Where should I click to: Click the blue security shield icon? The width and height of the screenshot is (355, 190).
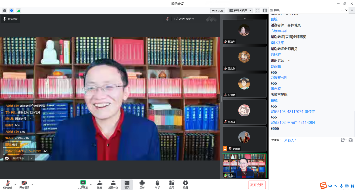(12, 11)
